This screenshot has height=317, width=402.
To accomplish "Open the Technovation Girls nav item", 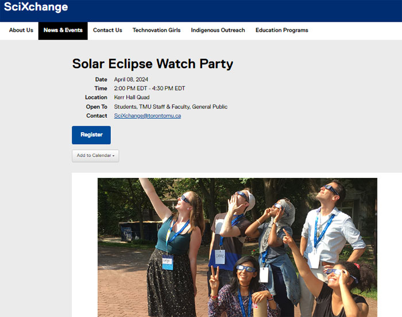I will pyautogui.click(x=156, y=30).
